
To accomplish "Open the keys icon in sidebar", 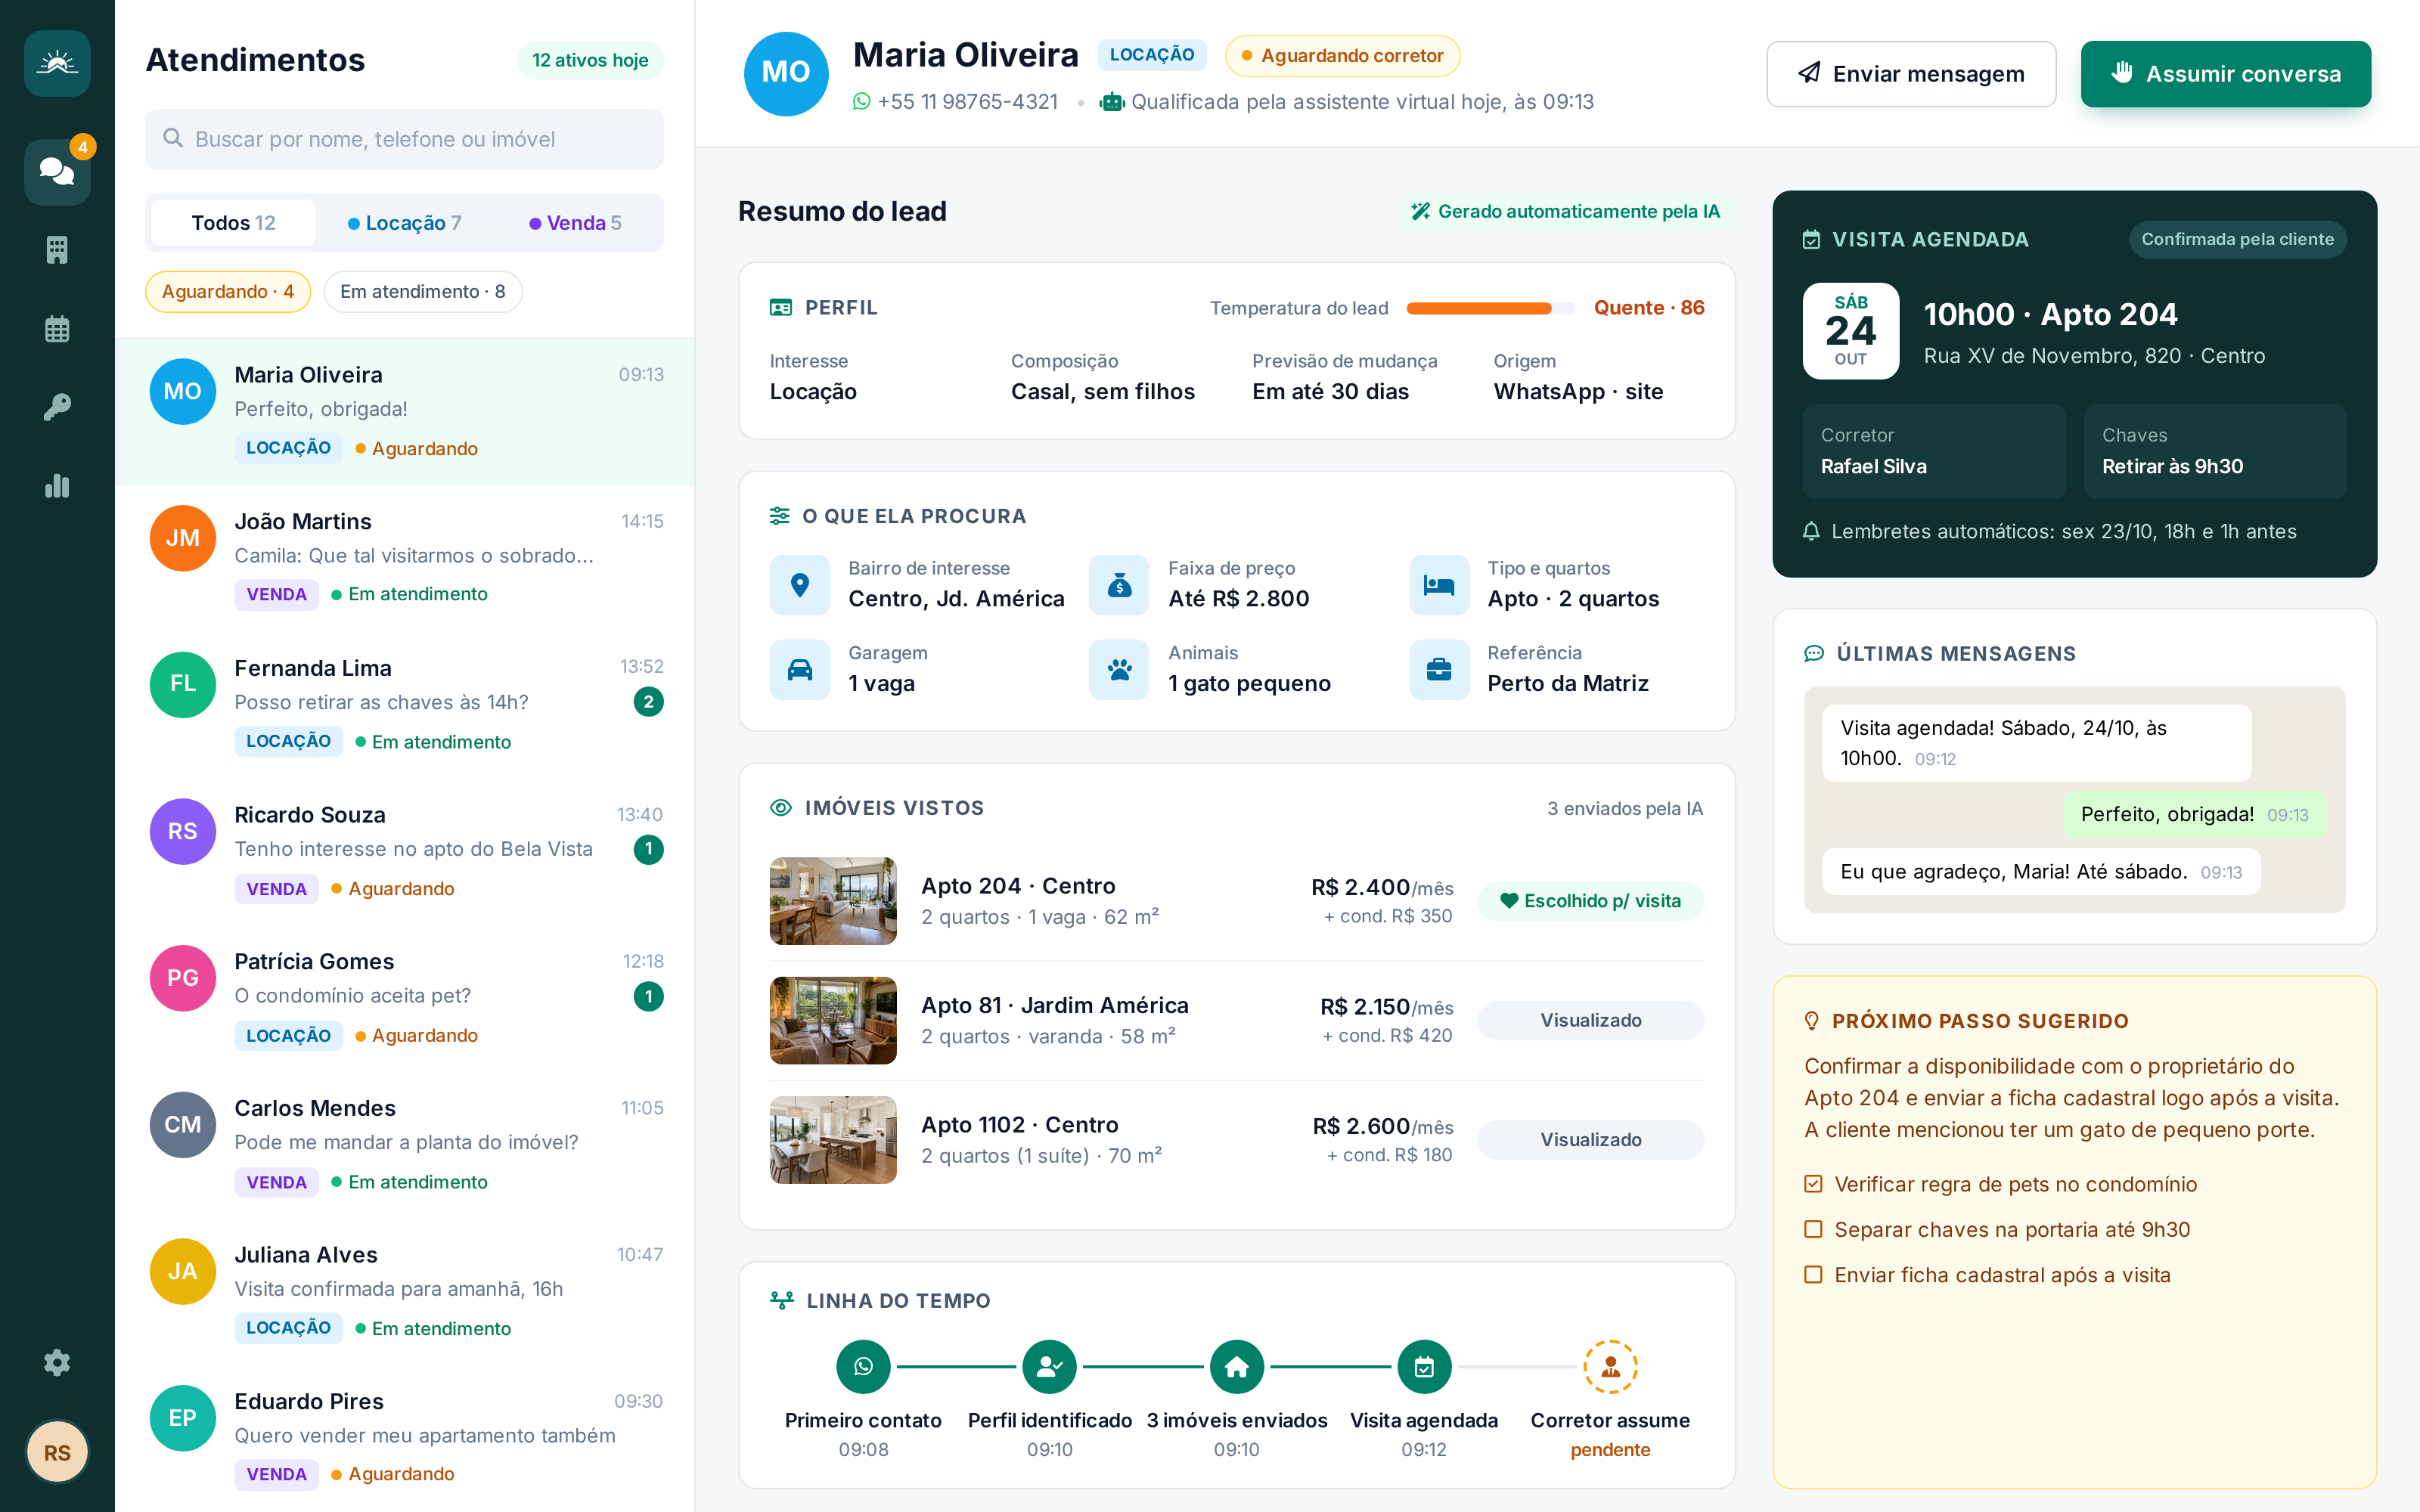I will point(57,407).
